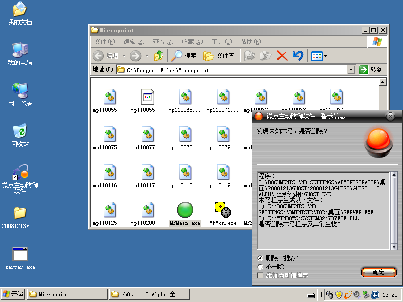Click the Back arrow in Explorer toolbar
Image resolution: width=403 pixels, height=302 pixels.
[x=98, y=56]
